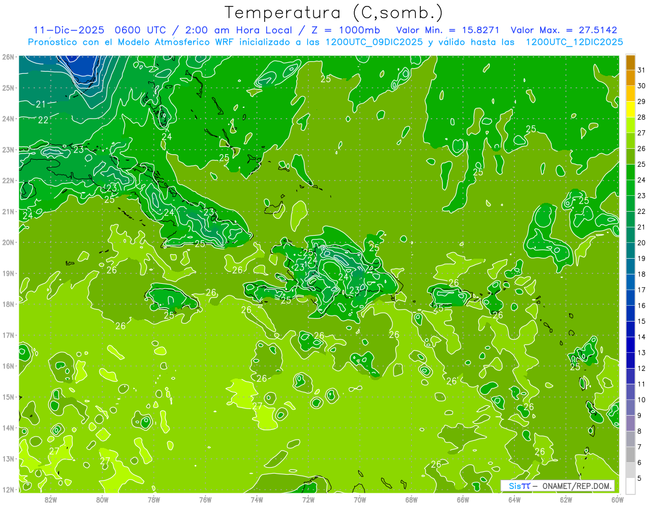Select initialization stamp "1200UTC_09DIC2025"

(x=374, y=42)
